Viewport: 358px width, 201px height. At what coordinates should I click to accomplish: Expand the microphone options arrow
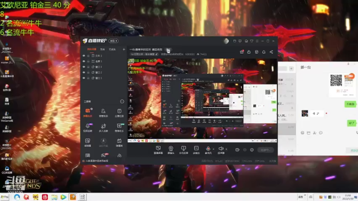point(213,149)
